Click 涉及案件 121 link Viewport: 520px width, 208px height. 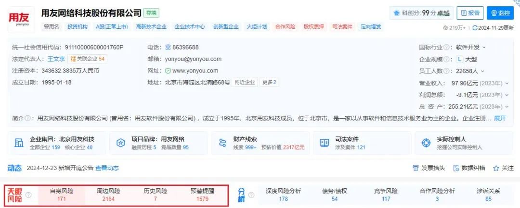[x=350, y=147]
